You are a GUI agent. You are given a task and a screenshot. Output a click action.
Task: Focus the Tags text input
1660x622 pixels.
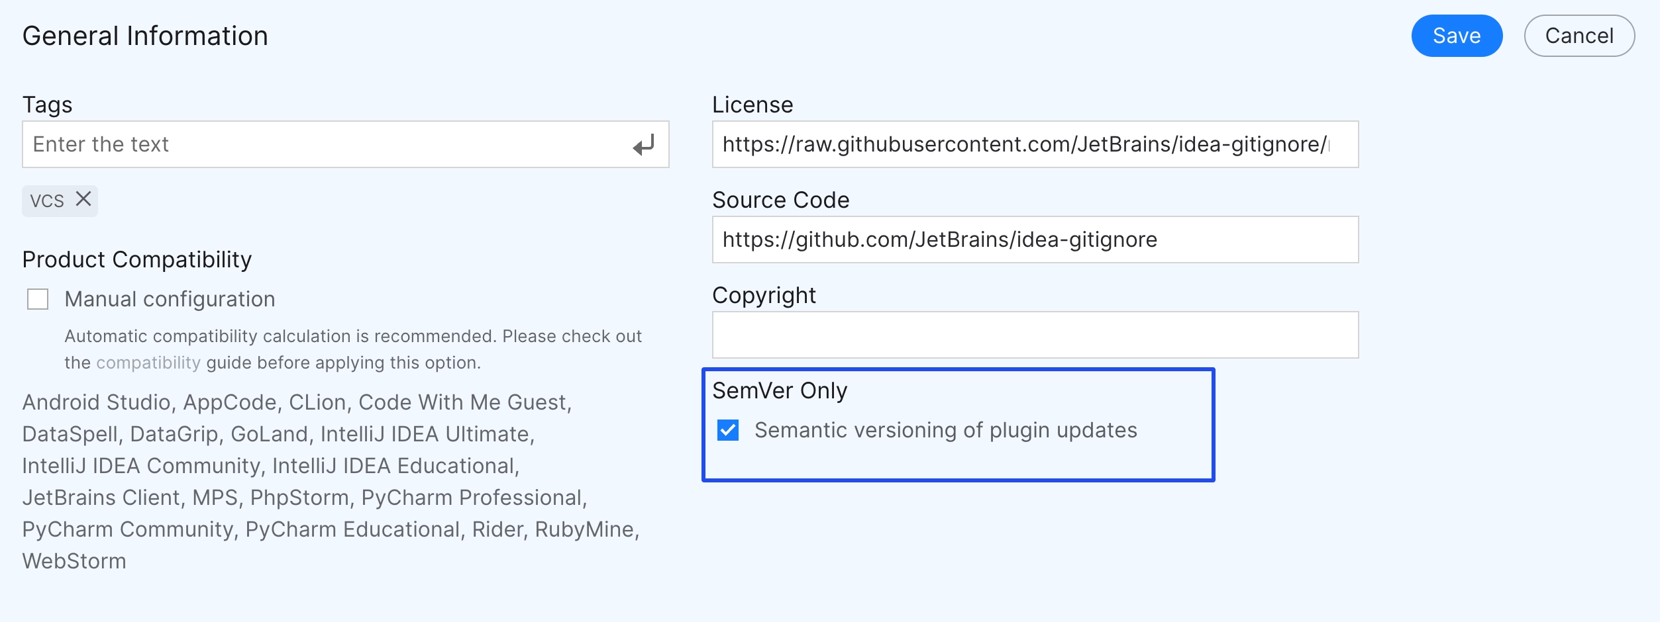(345, 144)
